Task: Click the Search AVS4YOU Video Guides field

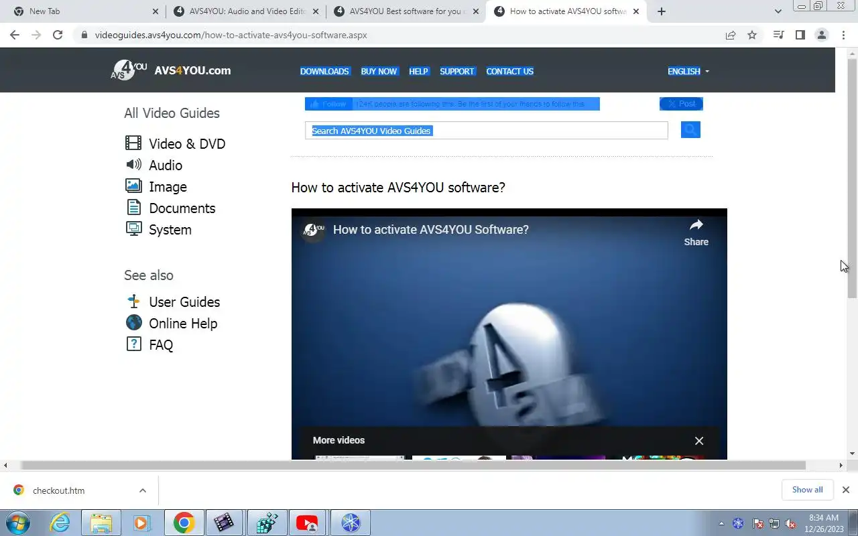Action: (487, 131)
